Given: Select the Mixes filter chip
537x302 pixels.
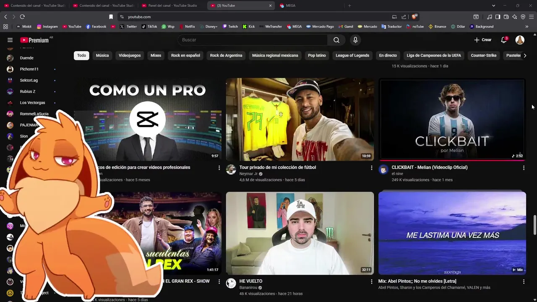Looking at the screenshot, I should [156, 55].
